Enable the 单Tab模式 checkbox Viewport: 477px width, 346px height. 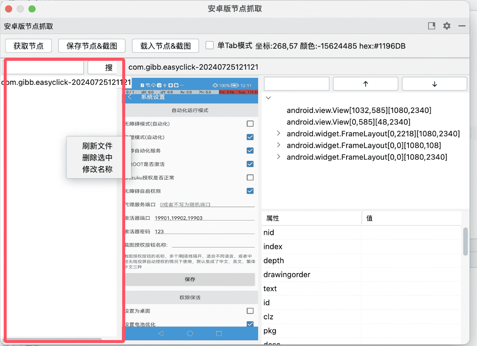210,45
